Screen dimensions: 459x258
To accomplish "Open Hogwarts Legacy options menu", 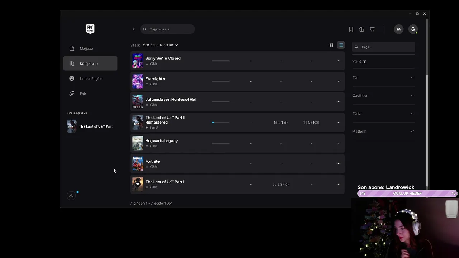I will [338, 143].
